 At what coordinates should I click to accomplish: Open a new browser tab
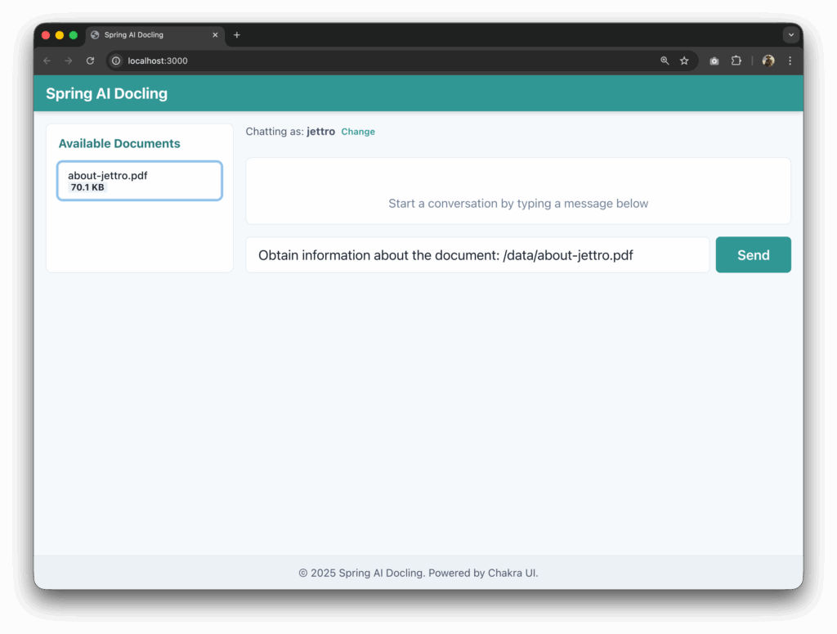click(236, 34)
